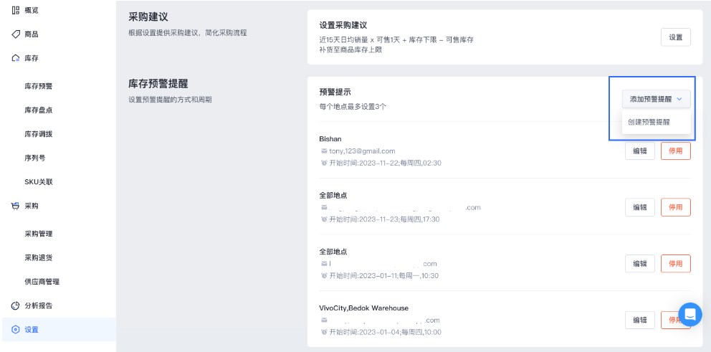Click the 开始时间:2023-11-22 schedule text
The width and height of the screenshot is (711, 352).
(385, 163)
